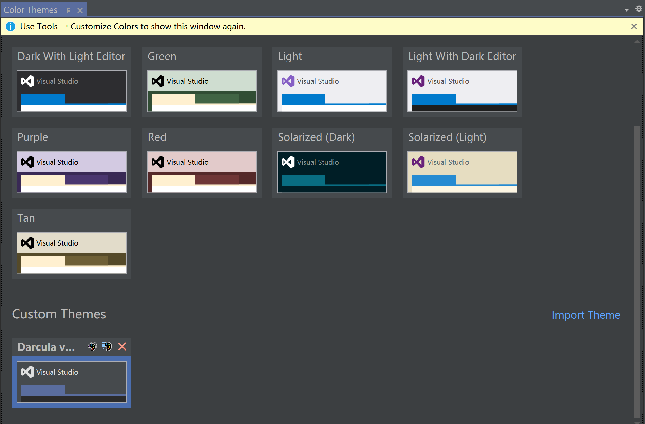Switch to the Color Themes tab
The width and height of the screenshot is (645, 424).
31,10
